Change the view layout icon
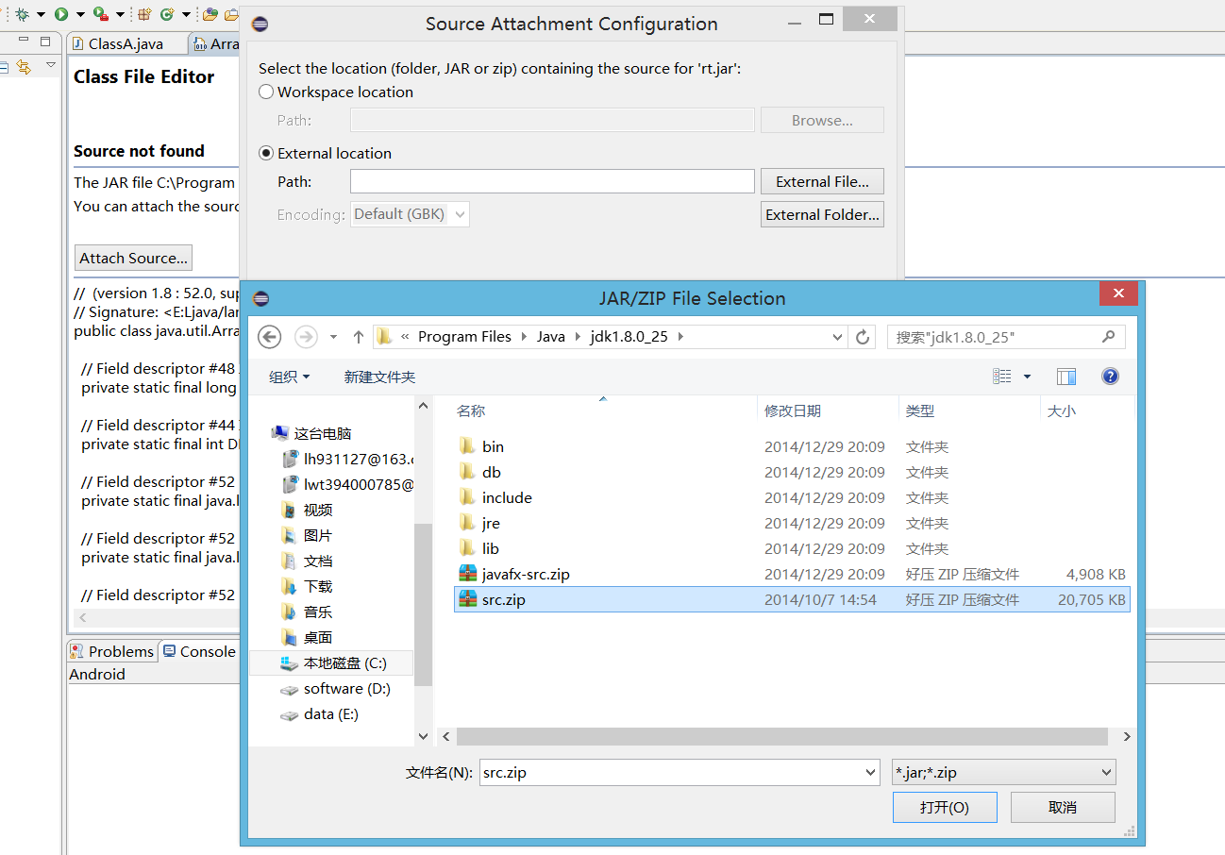1225x855 pixels. (1002, 377)
